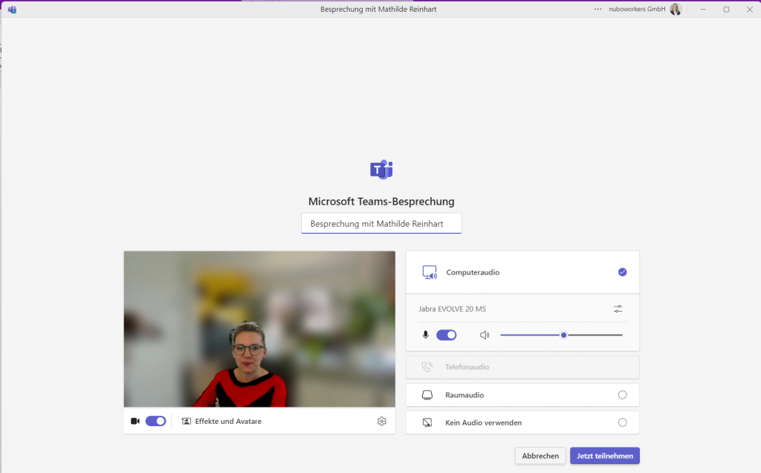
Task: Click the camera video preview
Action: (259, 329)
